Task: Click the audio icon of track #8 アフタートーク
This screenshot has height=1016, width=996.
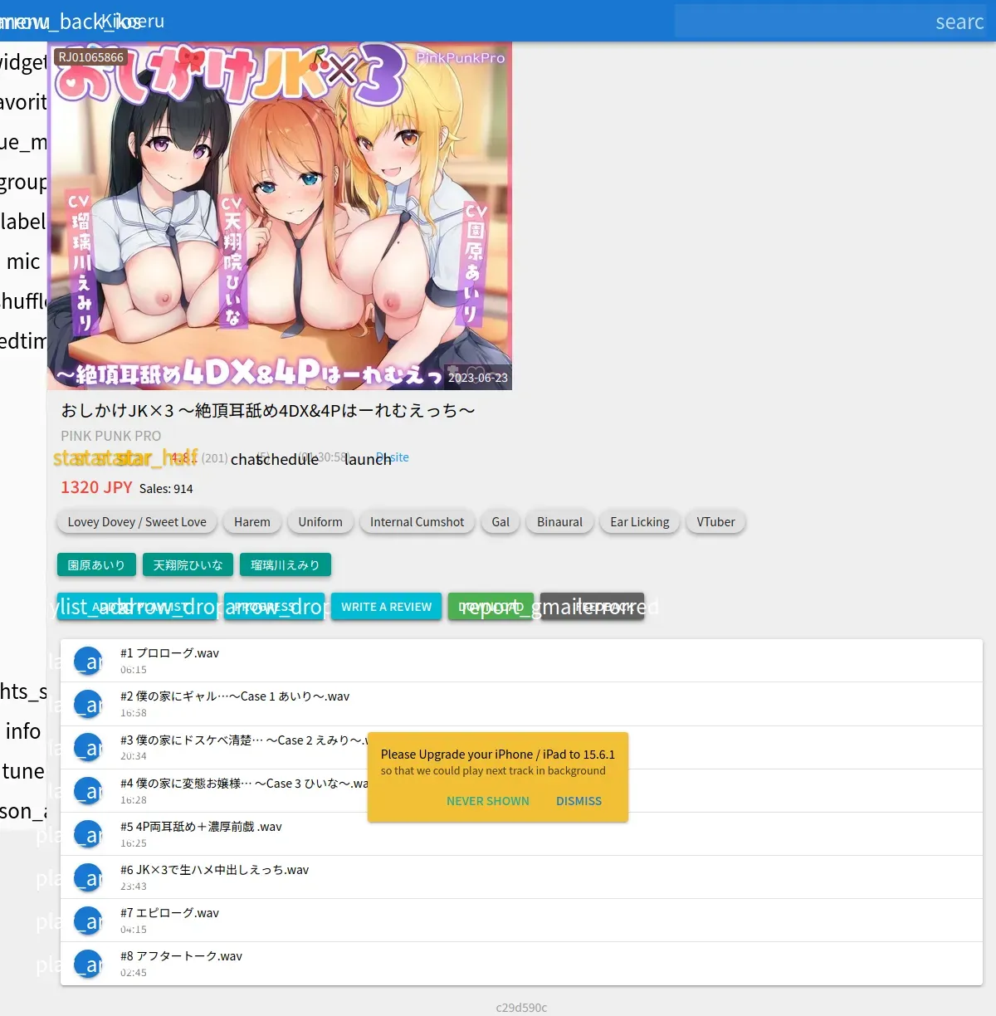Action: pos(88,964)
